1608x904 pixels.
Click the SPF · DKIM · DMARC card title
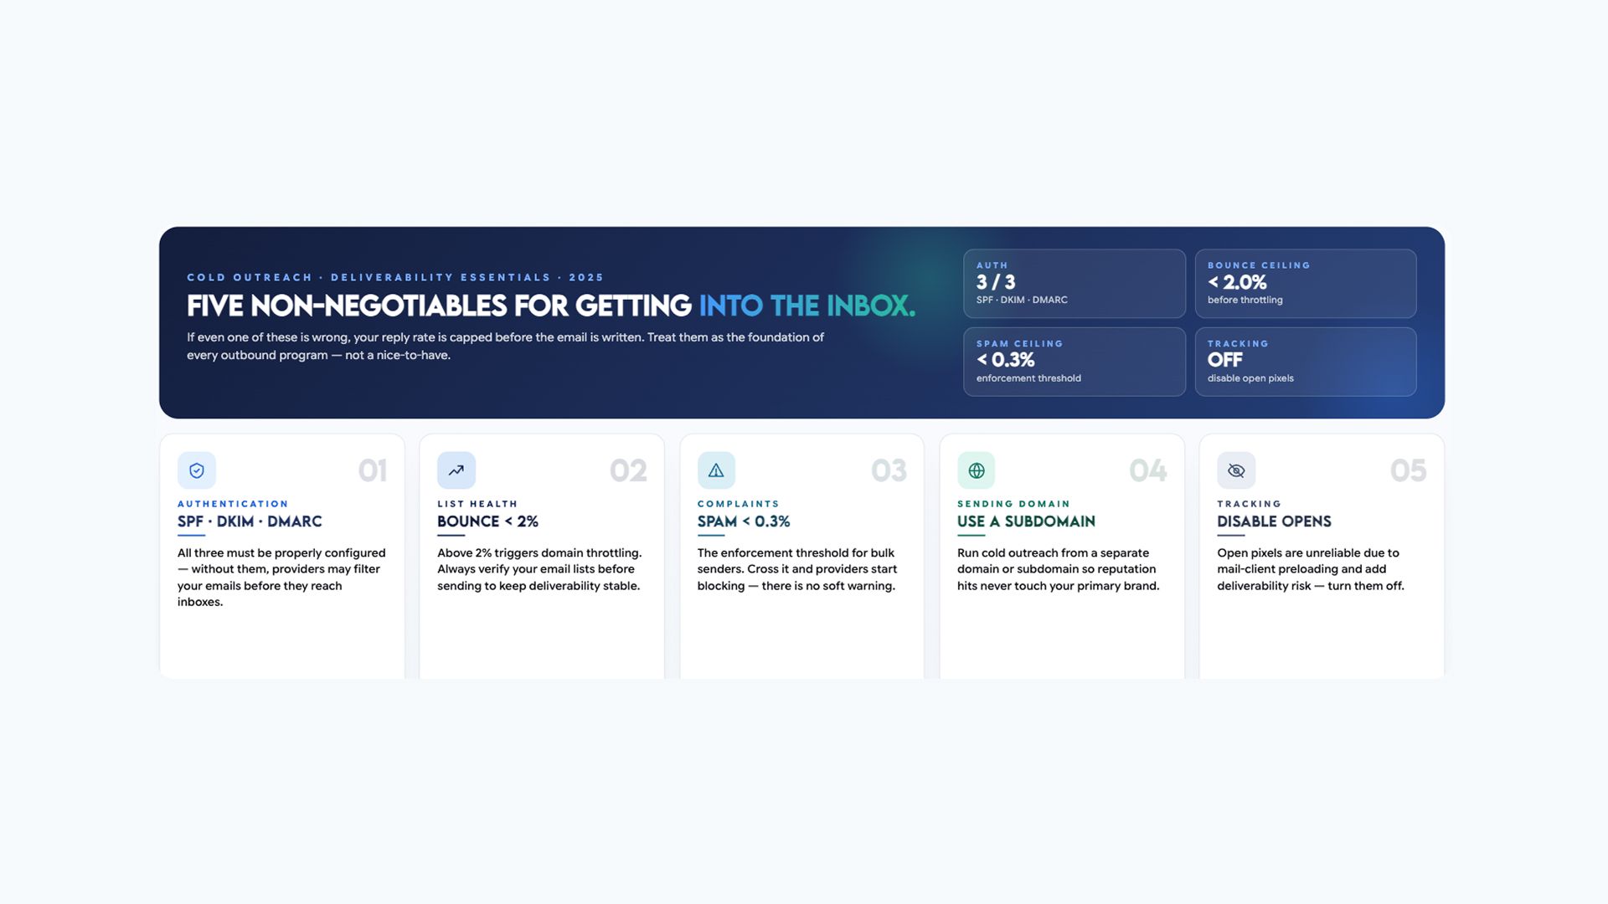coord(250,521)
